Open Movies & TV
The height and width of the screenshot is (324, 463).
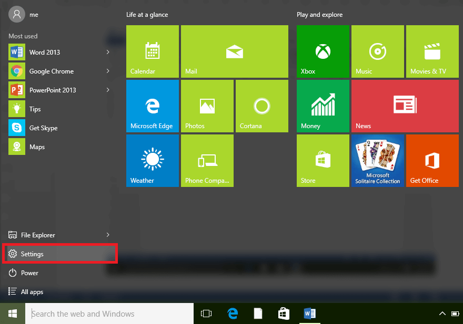point(432,51)
